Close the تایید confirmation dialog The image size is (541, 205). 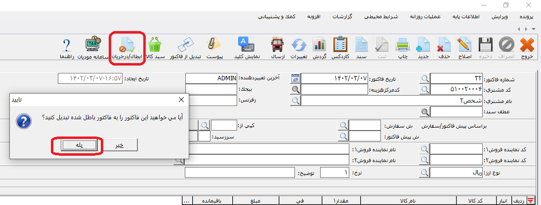pos(181,100)
